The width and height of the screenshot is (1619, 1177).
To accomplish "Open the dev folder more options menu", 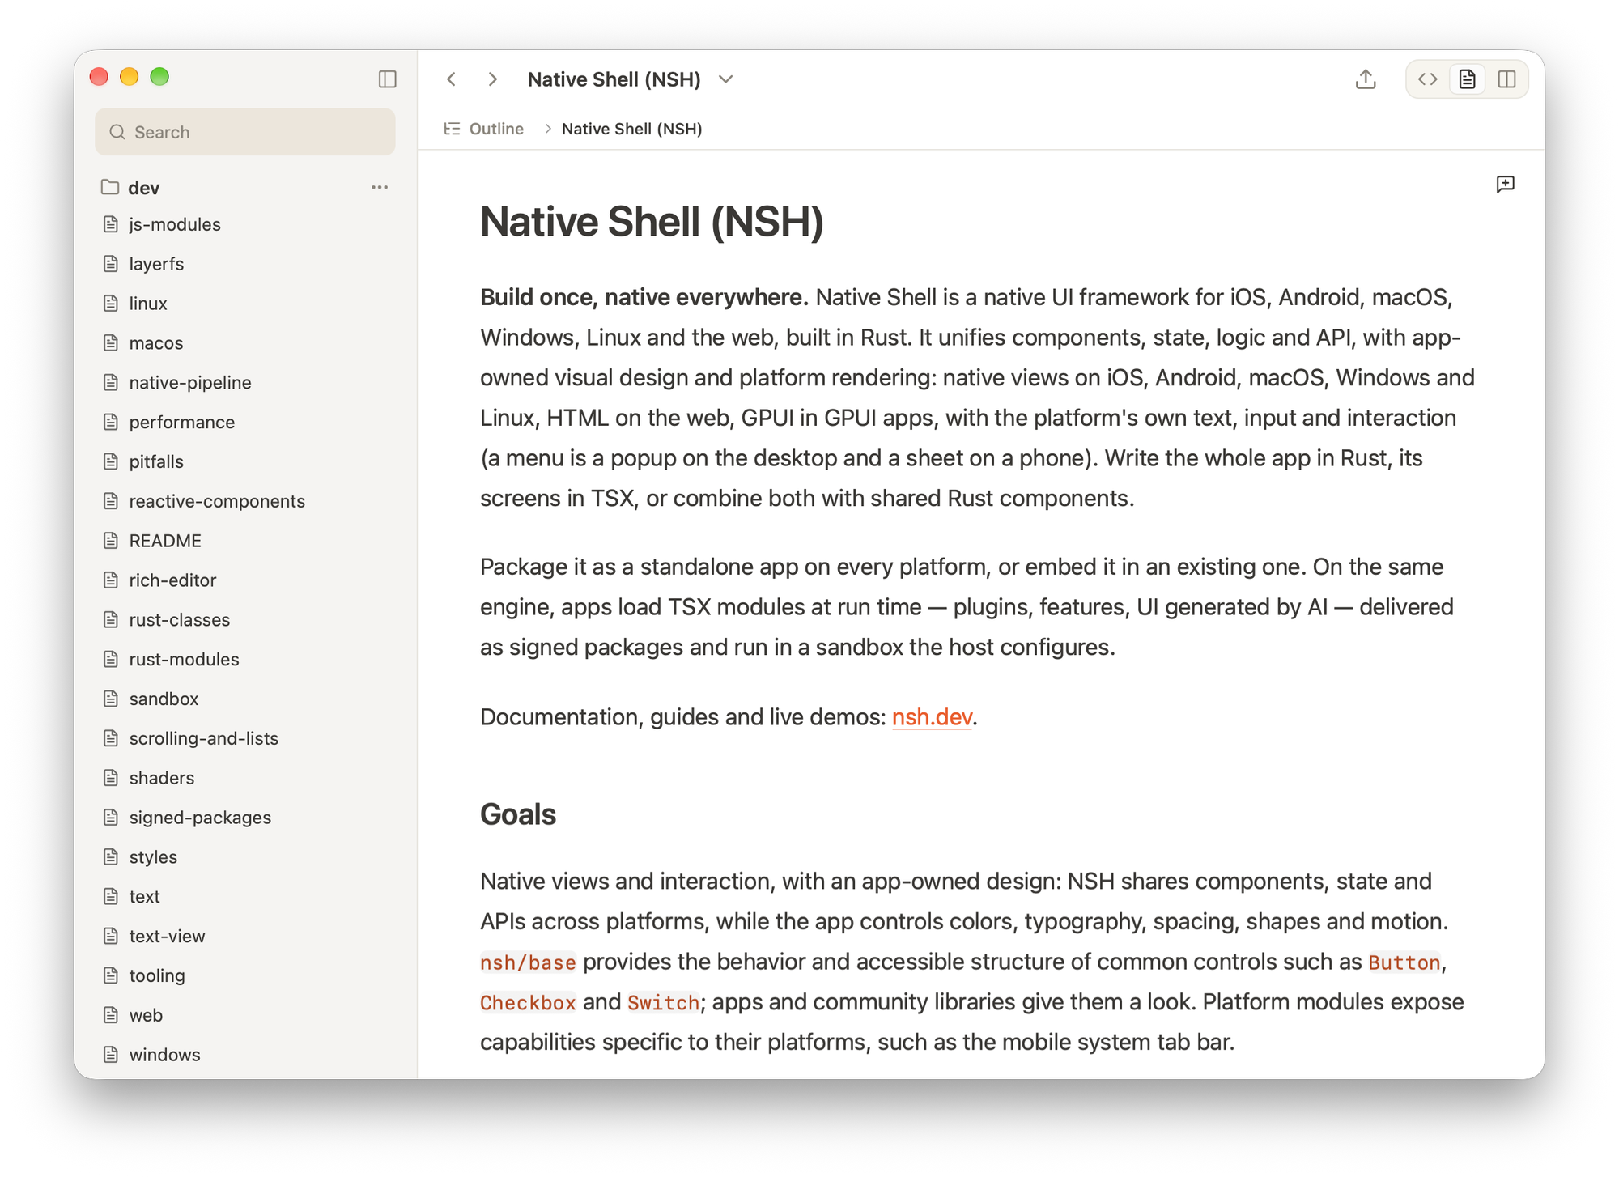I will click(379, 187).
